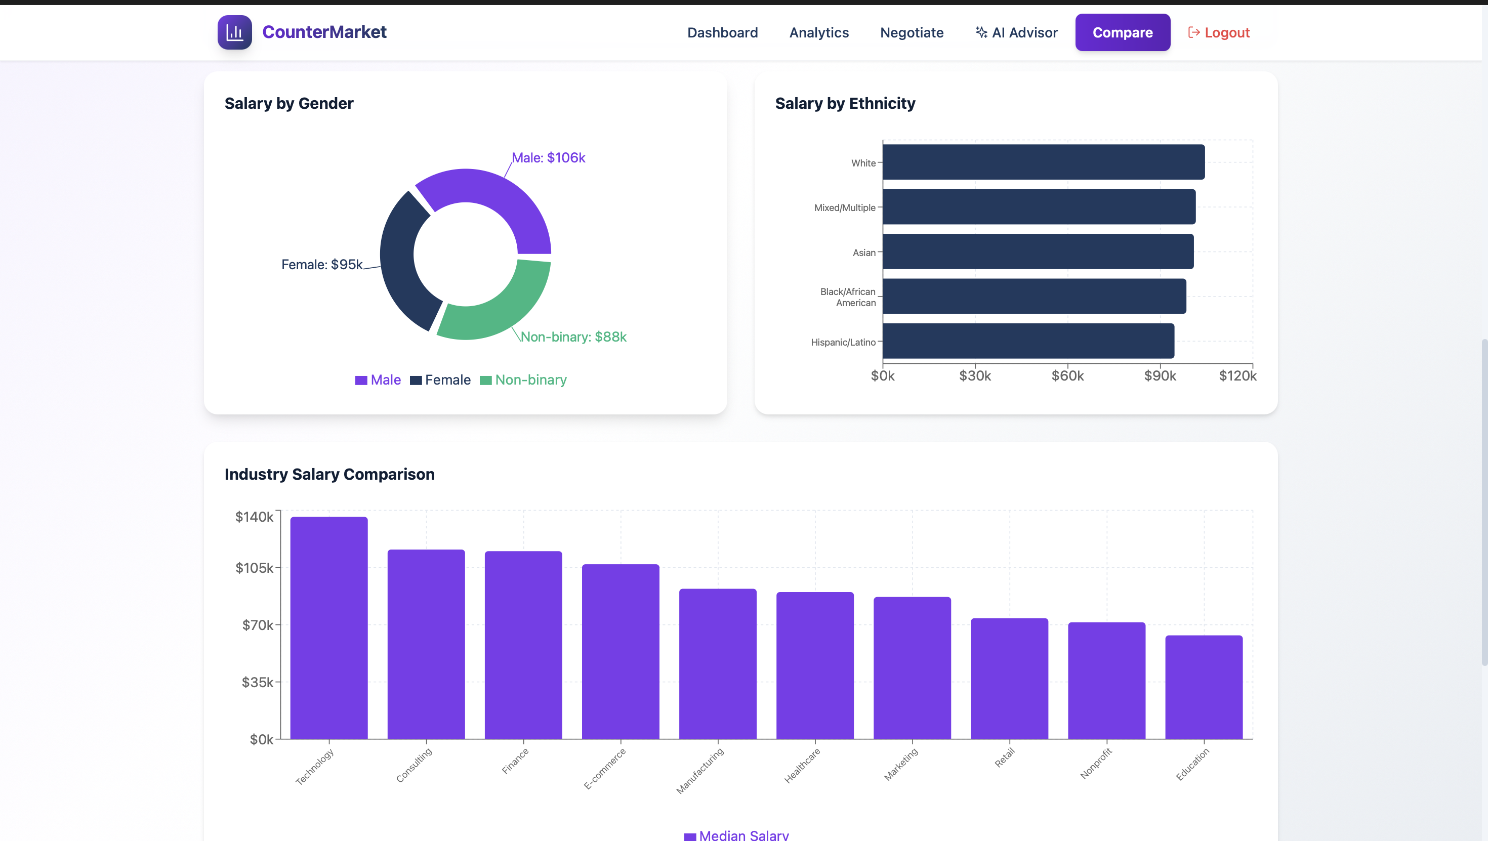Click the CounterMarket bar-chart logo icon
The height and width of the screenshot is (841, 1488).
(234, 32)
